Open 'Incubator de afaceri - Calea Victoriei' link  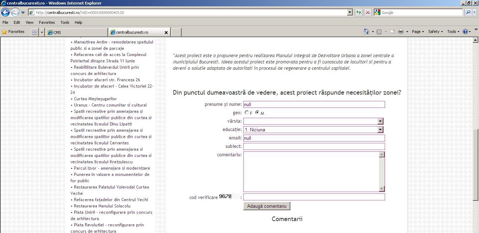[112, 89]
